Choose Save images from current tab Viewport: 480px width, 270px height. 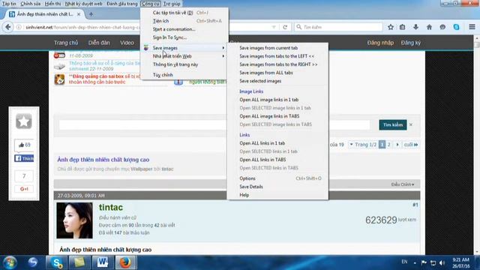click(x=268, y=48)
